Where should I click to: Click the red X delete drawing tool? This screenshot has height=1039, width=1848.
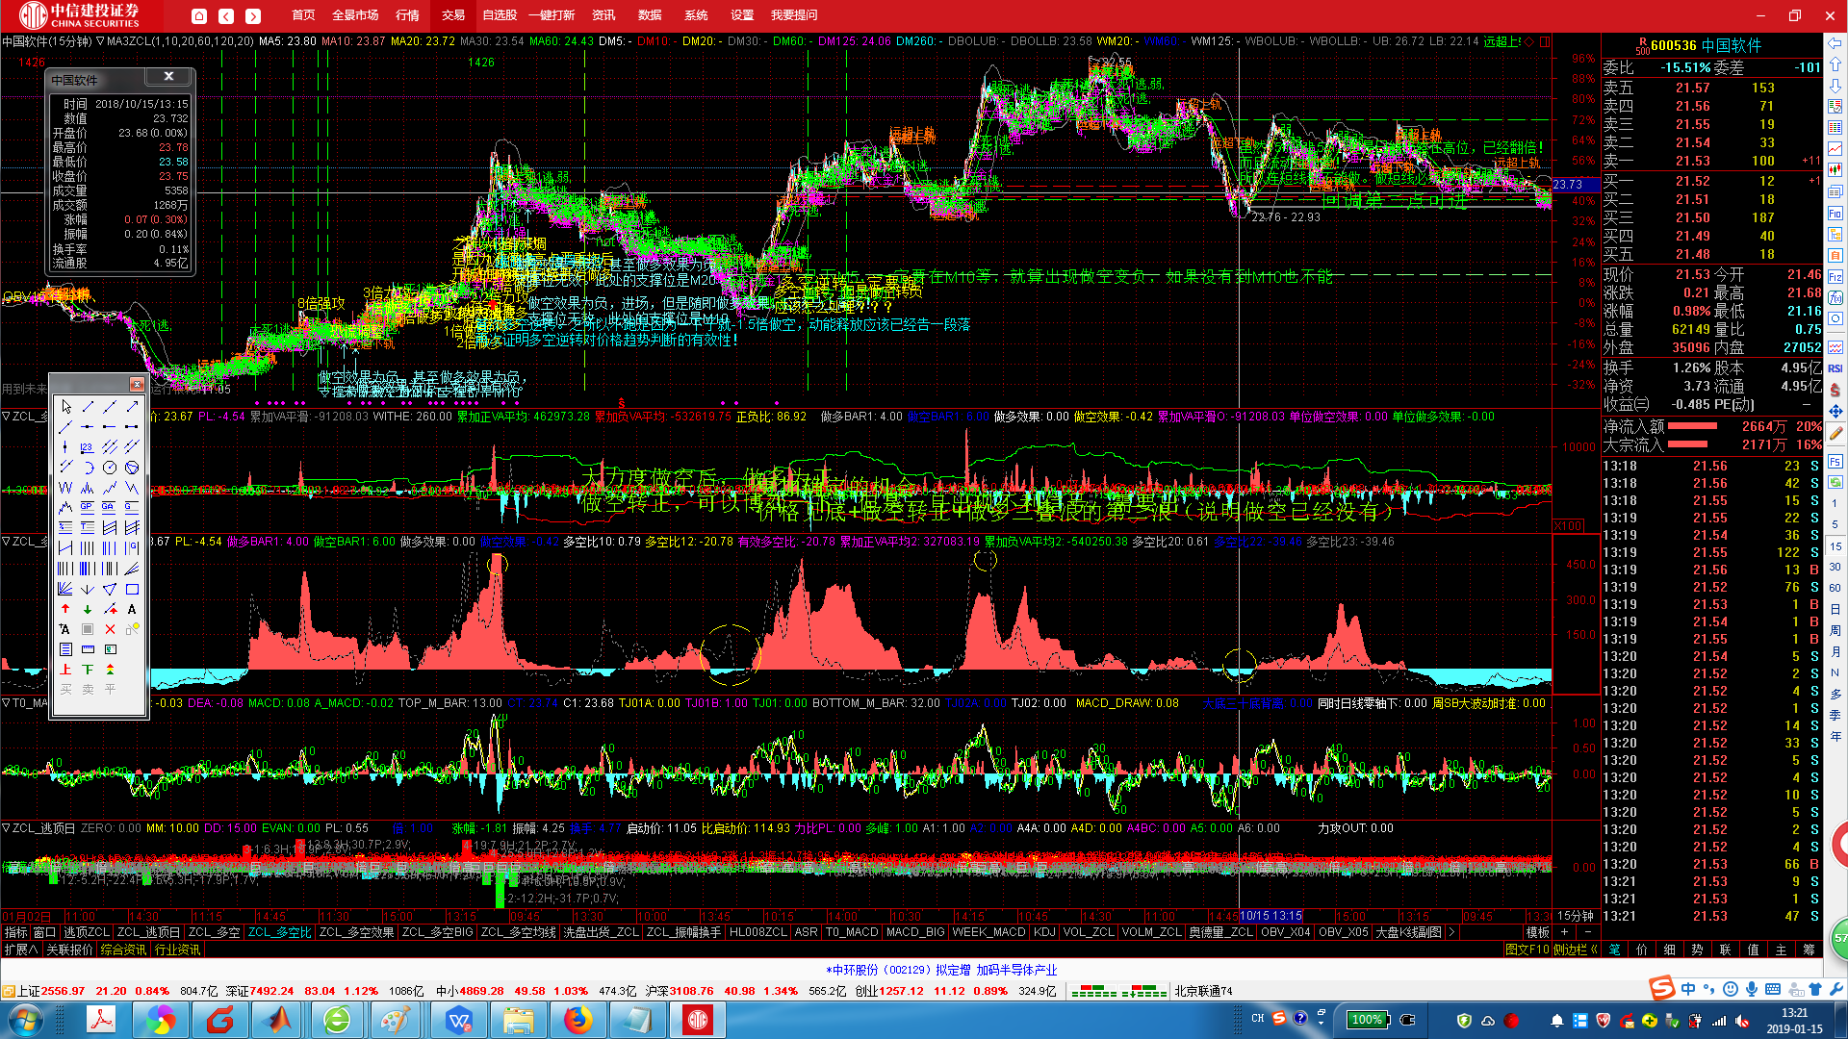(110, 629)
